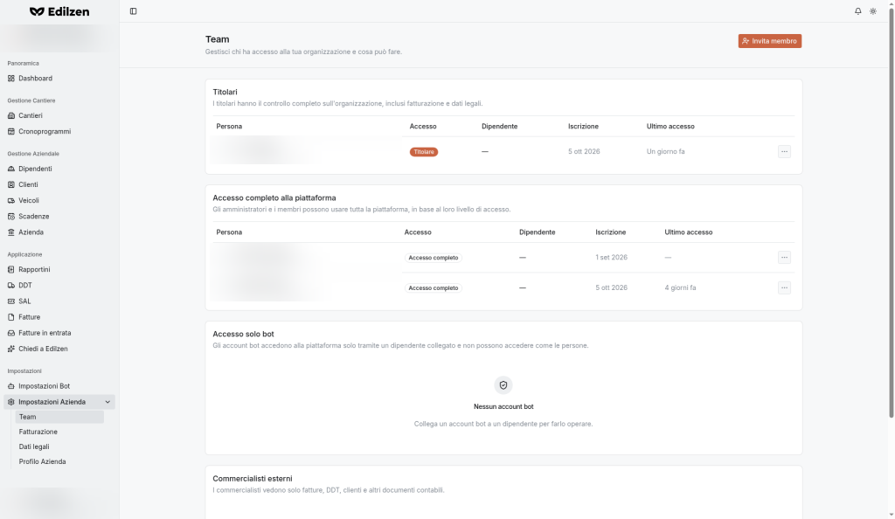Click the Titolare access badge
Screen dimensions: 895x519
click(424, 152)
